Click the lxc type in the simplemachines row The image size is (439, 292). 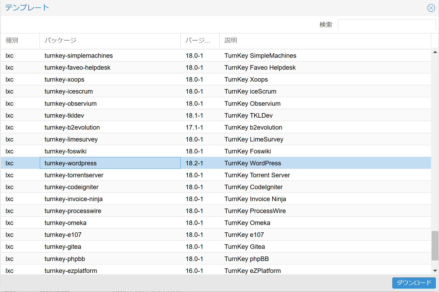click(x=10, y=56)
